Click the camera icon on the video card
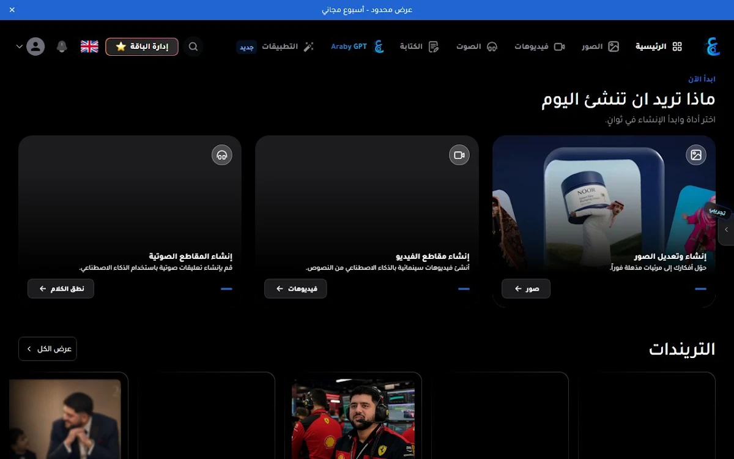The height and width of the screenshot is (459, 734). pyautogui.click(x=459, y=155)
